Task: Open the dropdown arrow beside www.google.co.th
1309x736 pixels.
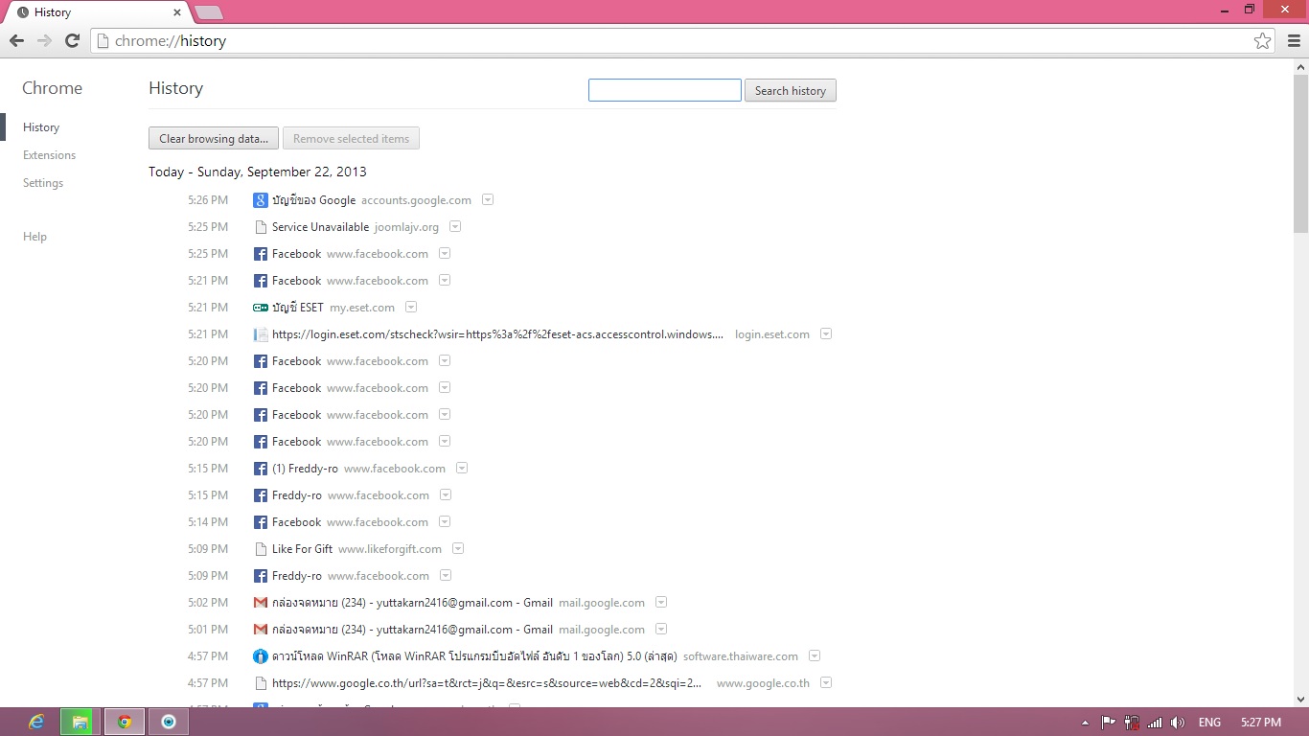Action: [x=826, y=683]
